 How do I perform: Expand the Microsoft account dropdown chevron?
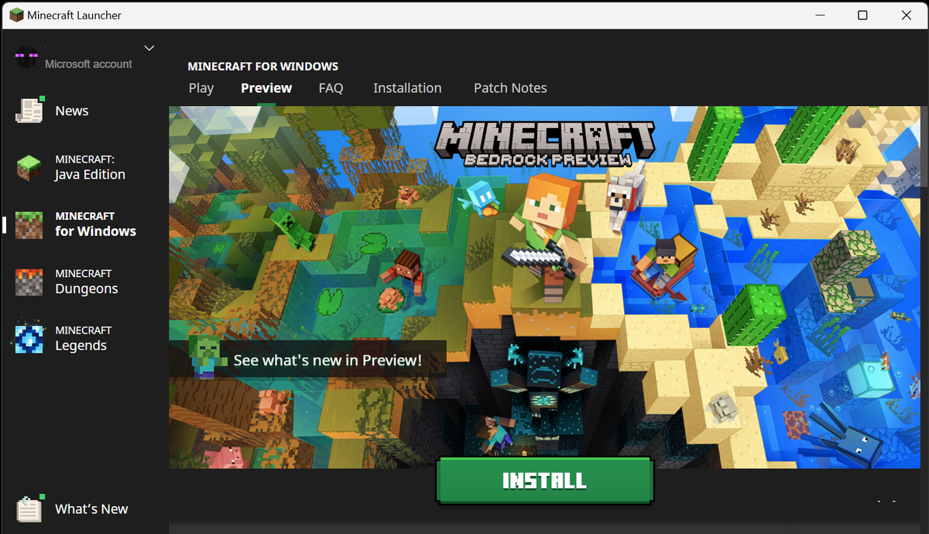pyautogui.click(x=149, y=48)
